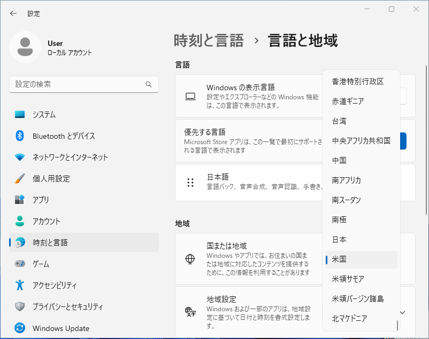Click the network Wi-Fi icon
The width and height of the screenshot is (429, 339).
(20, 157)
